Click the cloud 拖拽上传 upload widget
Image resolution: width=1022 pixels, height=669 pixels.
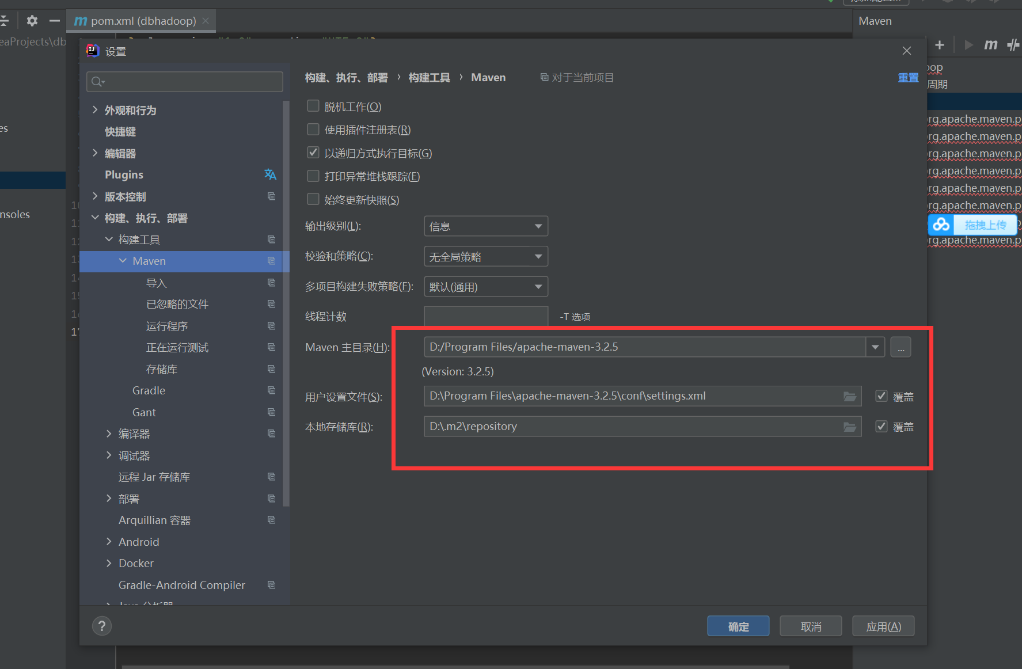[x=972, y=225]
